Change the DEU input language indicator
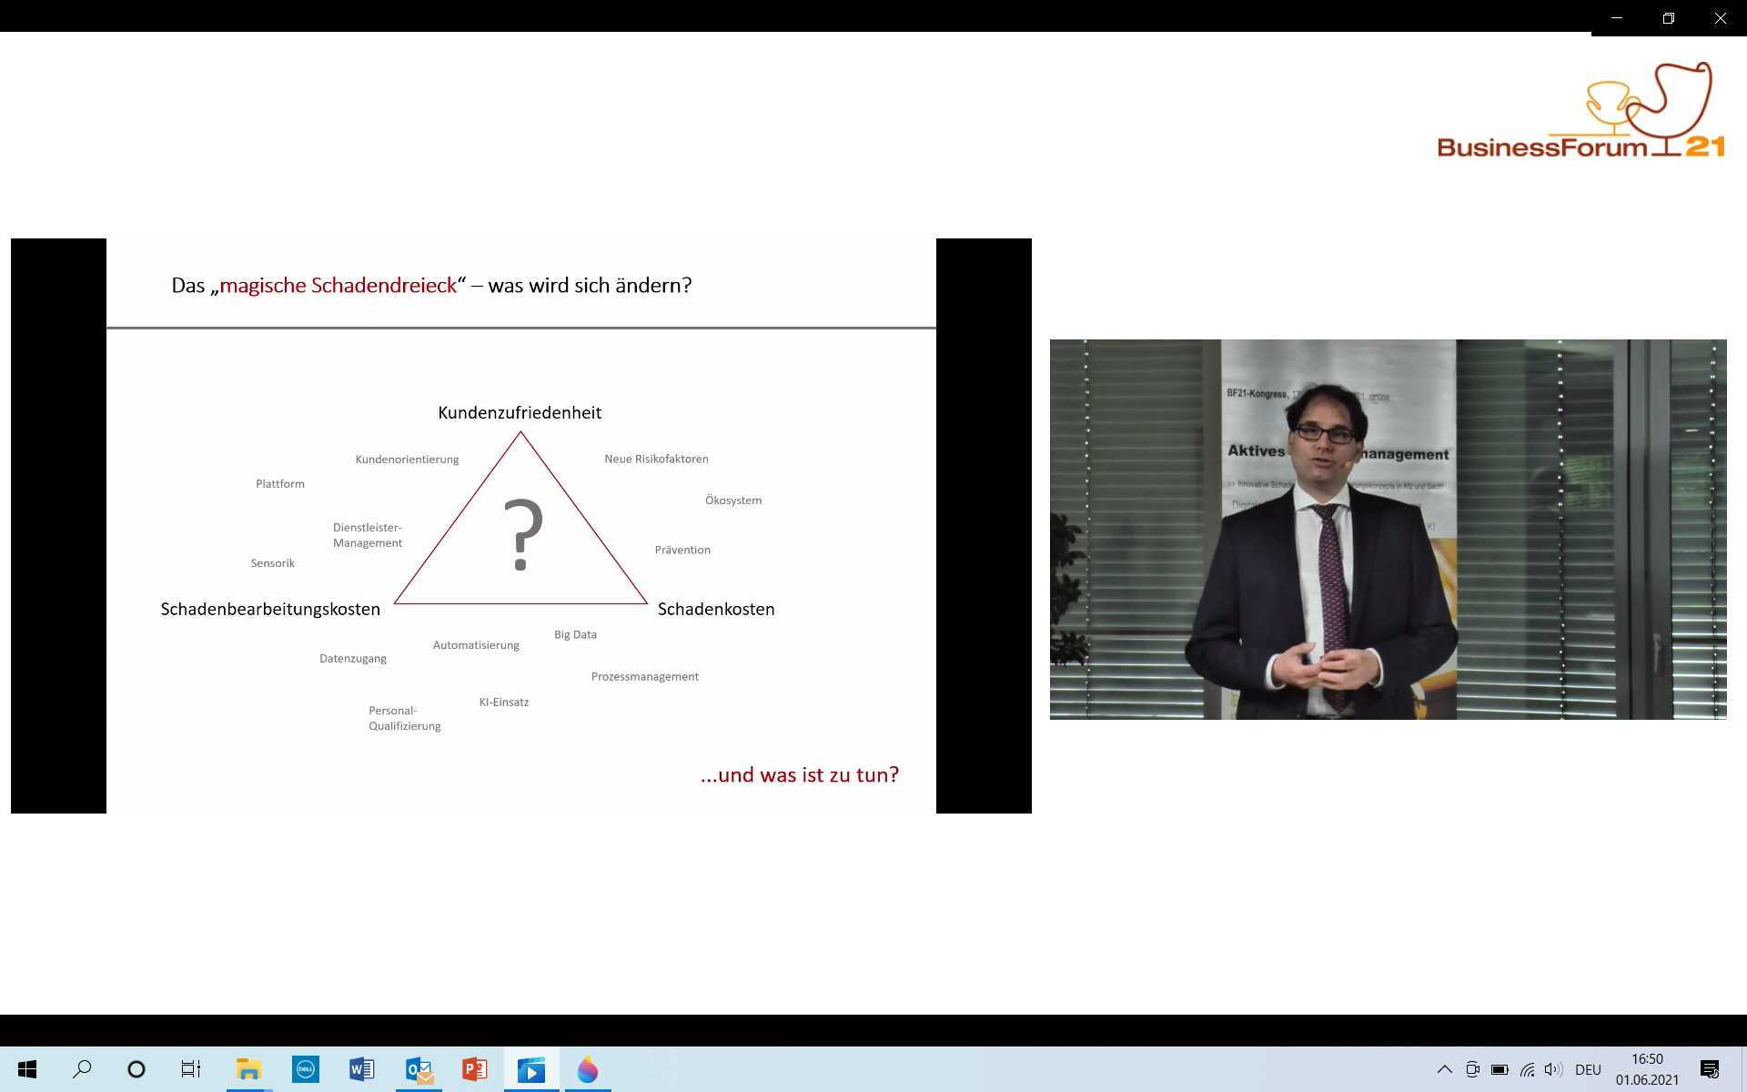This screenshot has height=1092, width=1747. 1588,1069
